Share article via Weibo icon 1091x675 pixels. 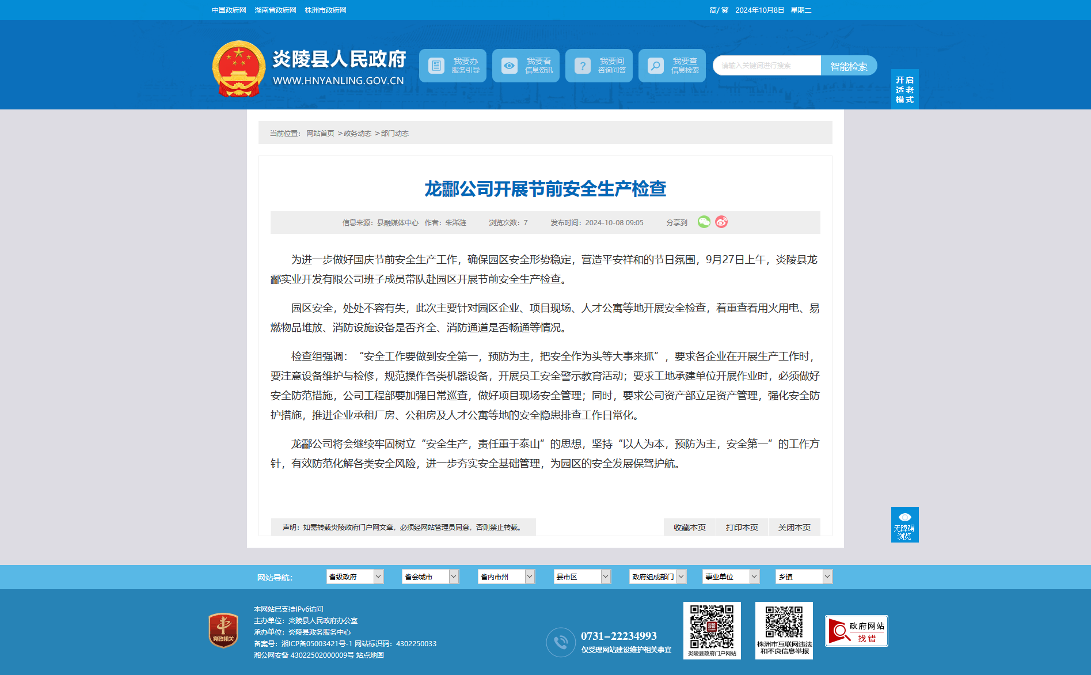721,222
